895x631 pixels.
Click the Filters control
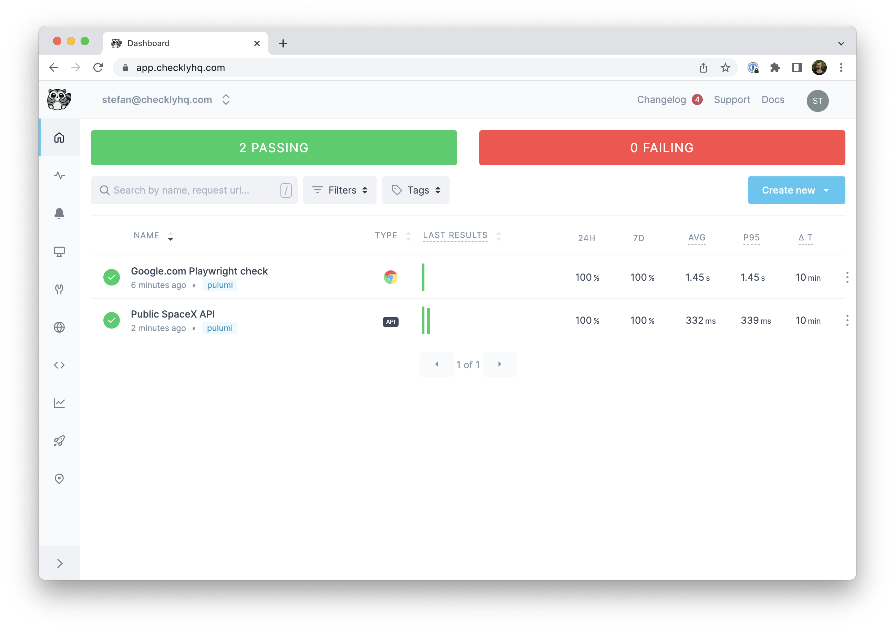pos(340,190)
